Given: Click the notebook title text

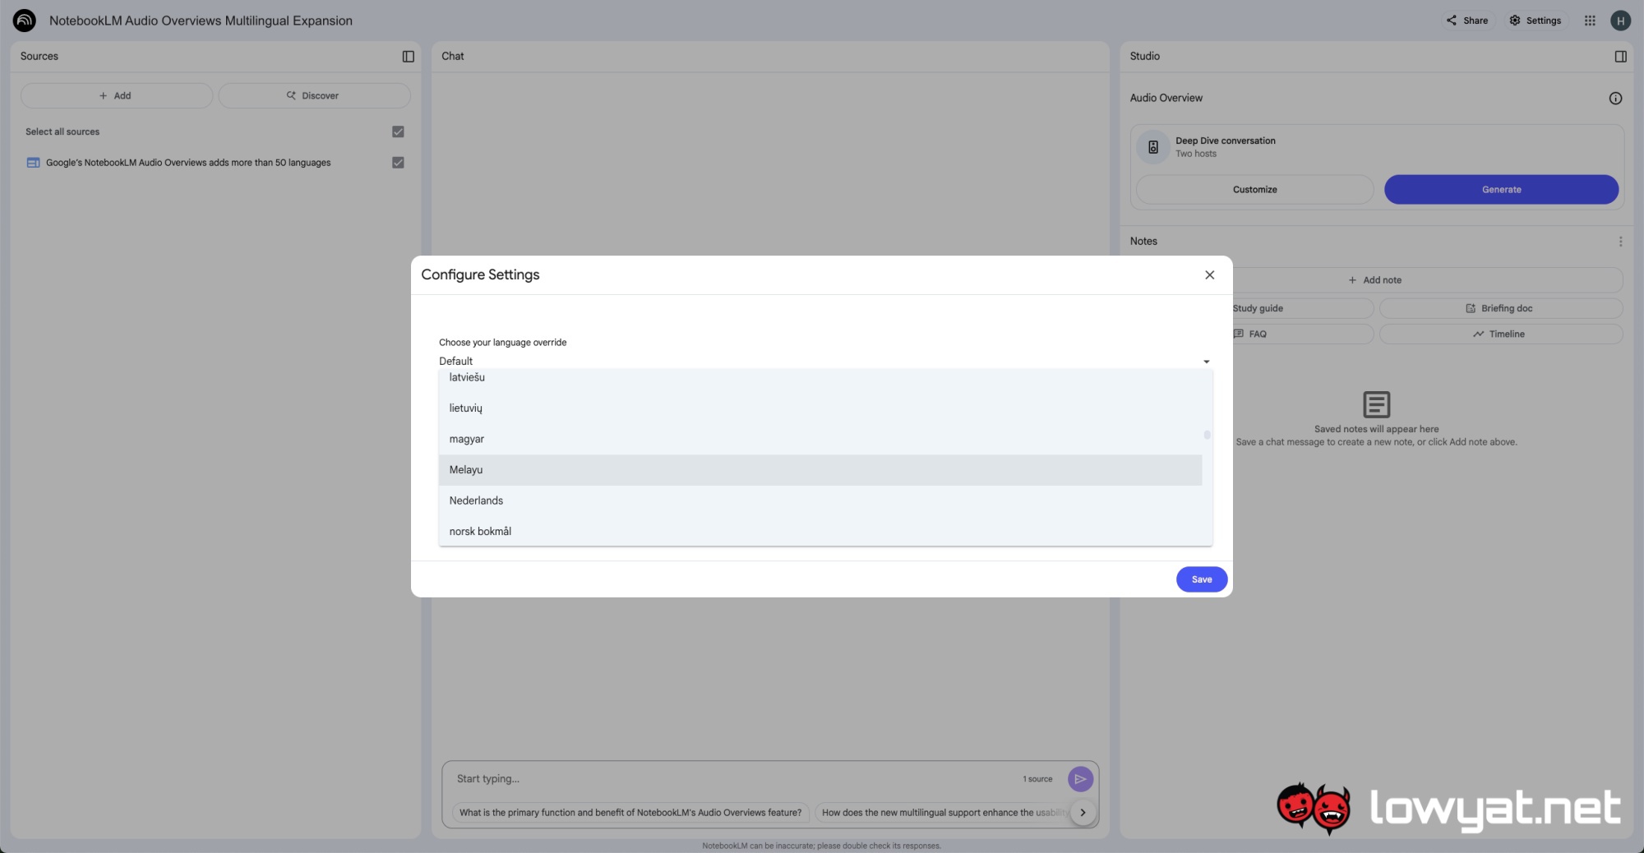Looking at the screenshot, I should point(201,21).
